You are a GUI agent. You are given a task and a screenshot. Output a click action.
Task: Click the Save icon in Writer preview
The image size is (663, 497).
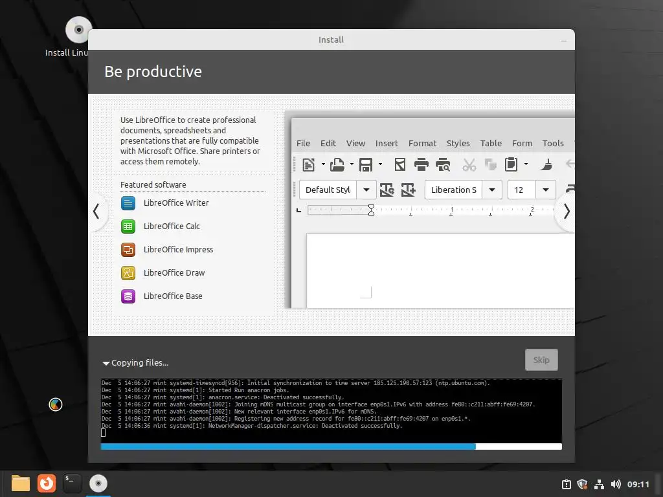[366, 164]
